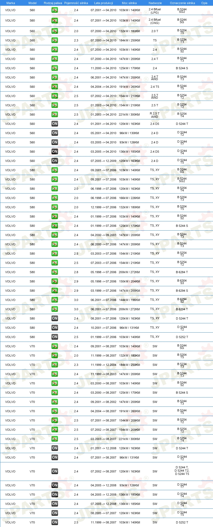Select the diesel ON icon in the S80 96kW / 131KM row
Viewport: 213px width, 527px height.
click(x=55, y=328)
